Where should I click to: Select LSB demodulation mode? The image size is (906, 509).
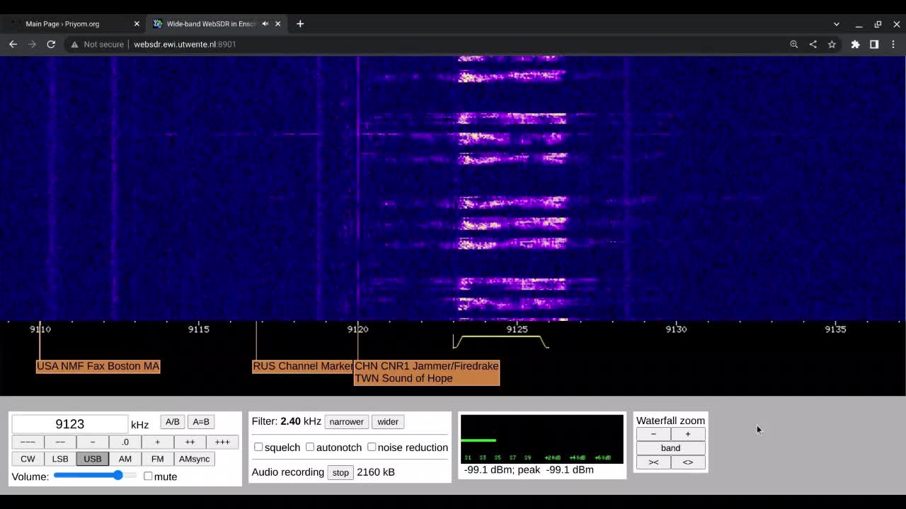(60, 459)
